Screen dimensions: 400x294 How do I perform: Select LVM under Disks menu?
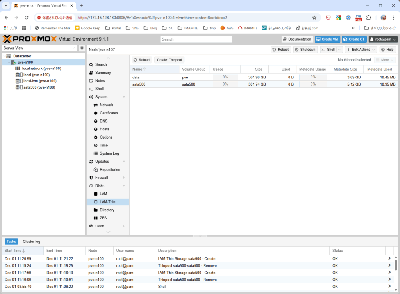tap(103, 194)
